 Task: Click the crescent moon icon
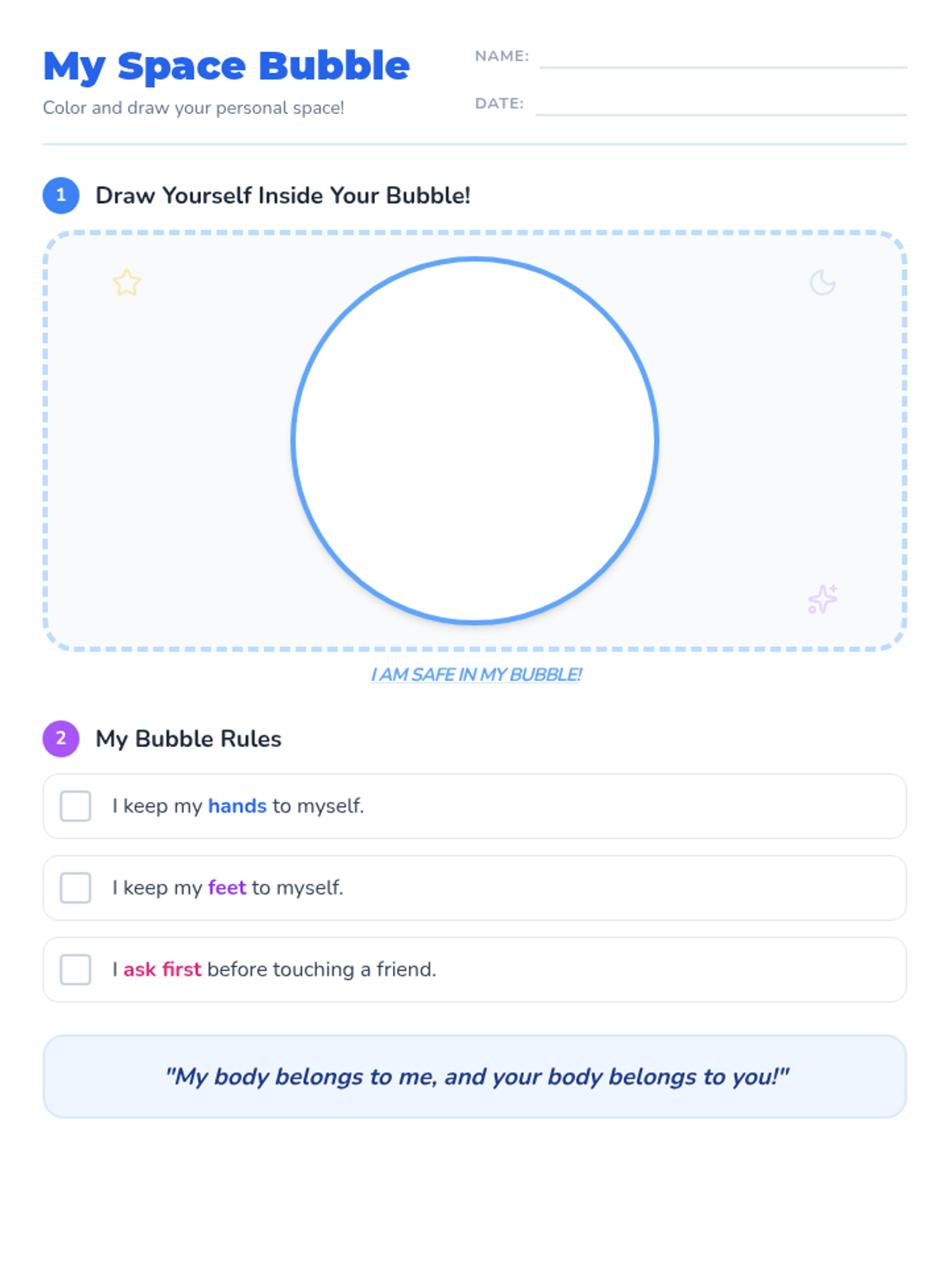[x=822, y=282]
